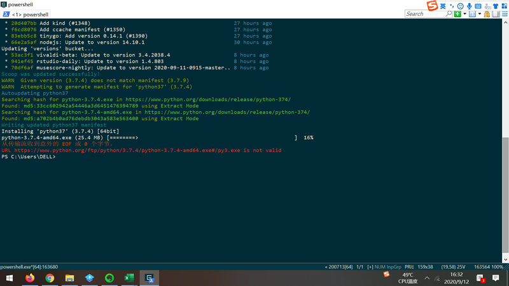Click Sogou icon in the taskbar tray
The height and width of the screenshot is (286, 509).
(386, 275)
